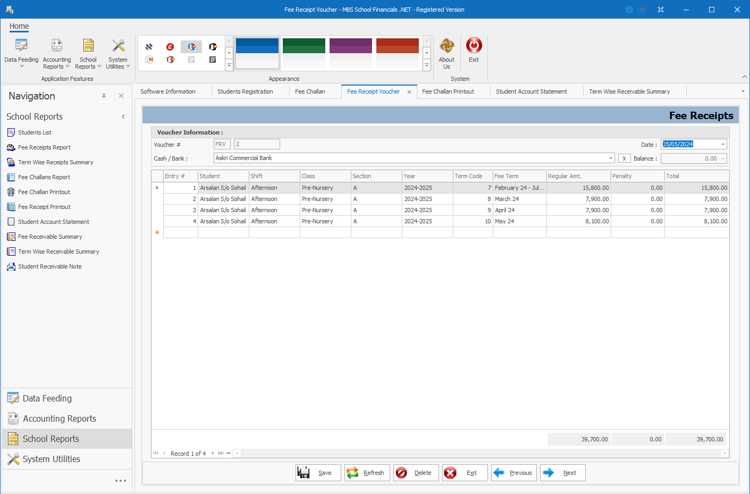Open Fee Receivable Summary report
This screenshot has width=750, height=494.
tap(50, 237)
